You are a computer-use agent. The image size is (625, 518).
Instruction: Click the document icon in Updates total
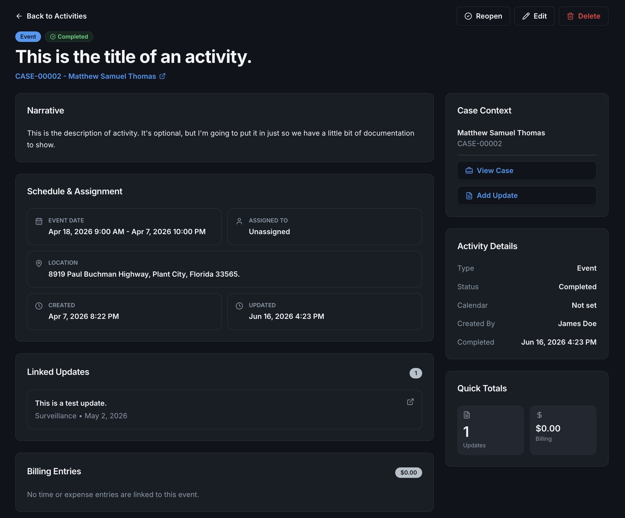point(467,415)
